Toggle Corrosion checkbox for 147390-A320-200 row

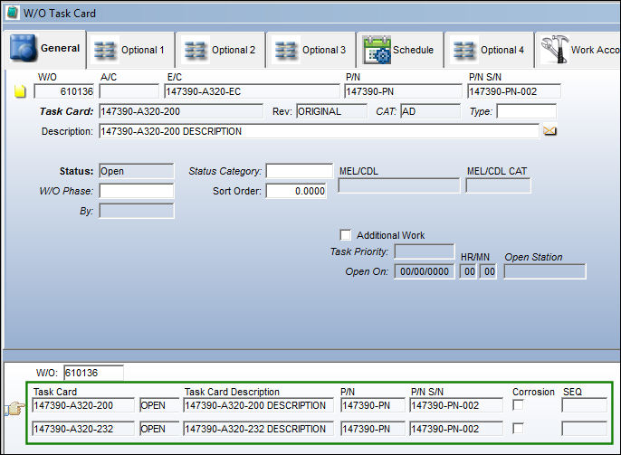coord(518,404)
